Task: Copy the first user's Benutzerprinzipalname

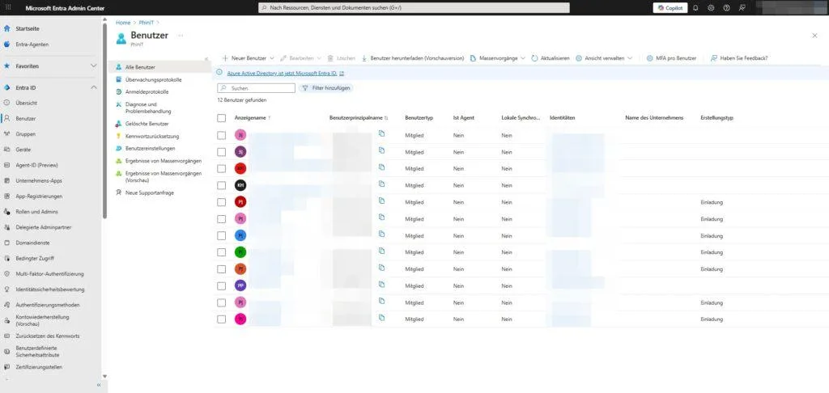Action: click(x=381, y=134)
